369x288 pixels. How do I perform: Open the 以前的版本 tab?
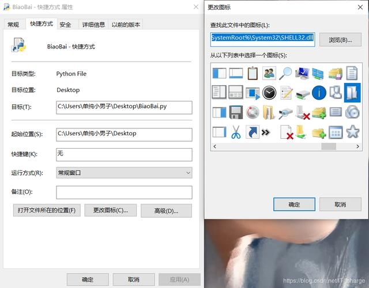tap(126, 24)
